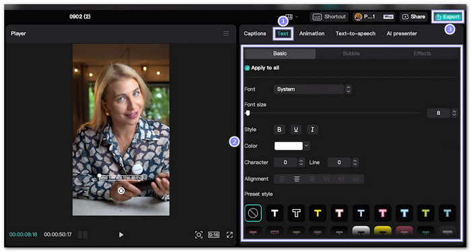This screenshot has height=252, width=471.
Task: Play the video in the Player
Action: (x=121, y=235)
